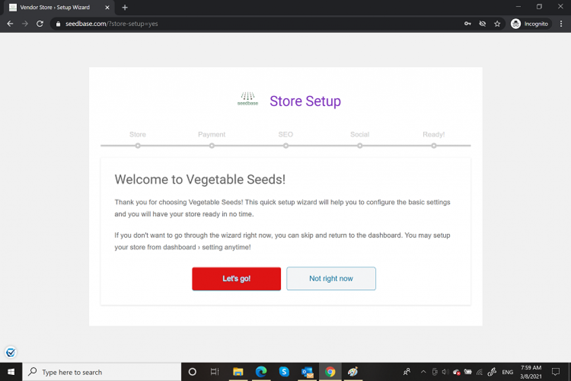Open a new browser tab
571x381 pixels.
click(x=125, y=7)
